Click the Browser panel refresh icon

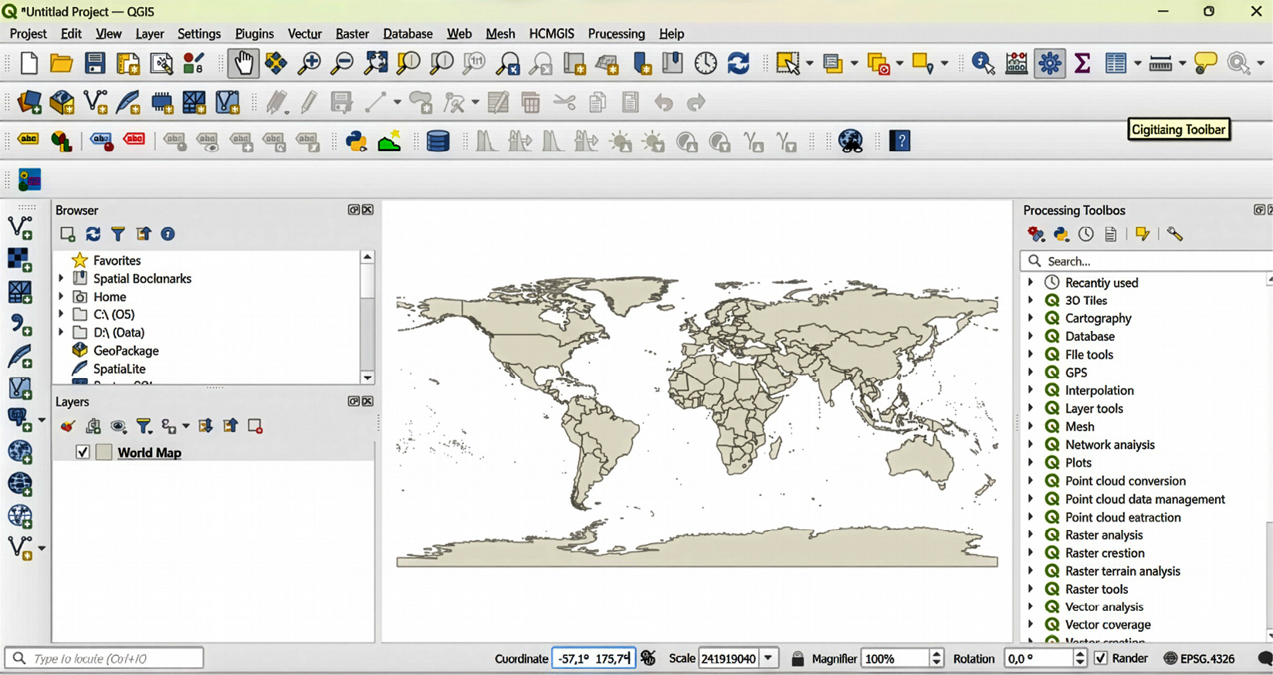pyautogui.click(x=93, y=234)
